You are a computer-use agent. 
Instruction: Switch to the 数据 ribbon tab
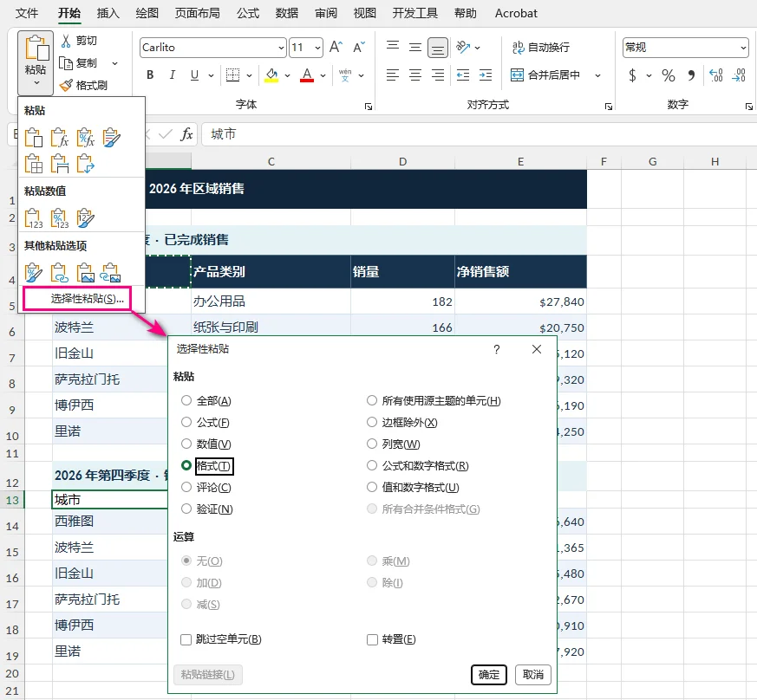click(x=287, y=13)
